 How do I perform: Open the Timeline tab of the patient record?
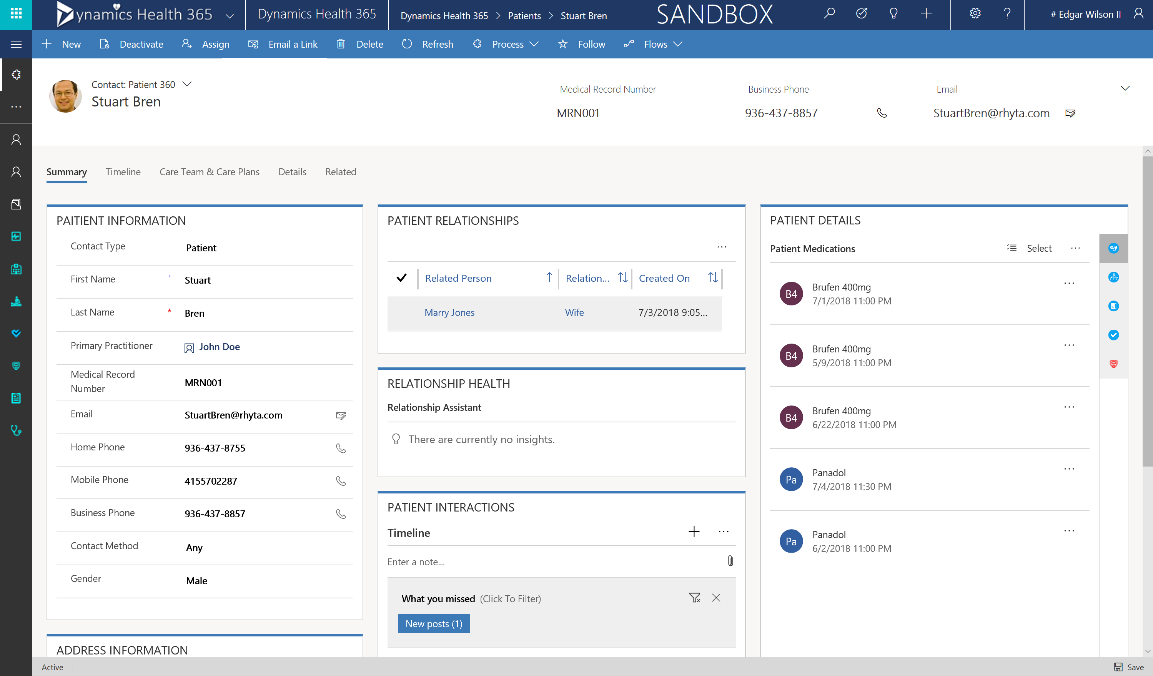pyautogui.click(x=123, y=172)
